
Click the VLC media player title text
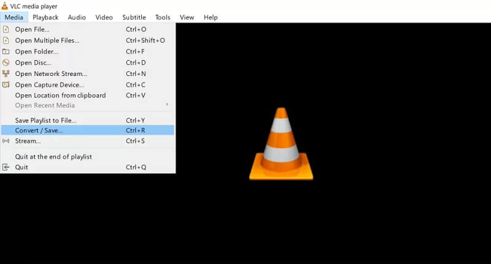click(x=34, y=6)
